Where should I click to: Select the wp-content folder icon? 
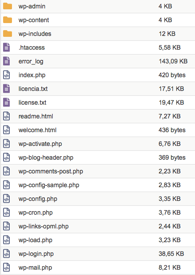[8, 20]
